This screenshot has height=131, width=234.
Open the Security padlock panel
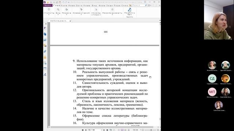(x=45, y=57)
